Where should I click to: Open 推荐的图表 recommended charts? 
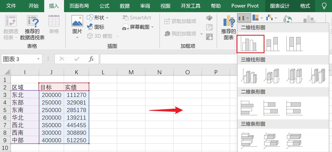tap(228, 28)
